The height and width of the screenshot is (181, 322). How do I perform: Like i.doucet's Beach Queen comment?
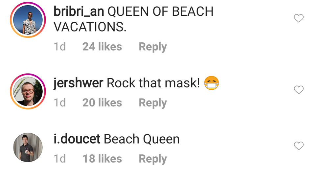coord(299,146)
